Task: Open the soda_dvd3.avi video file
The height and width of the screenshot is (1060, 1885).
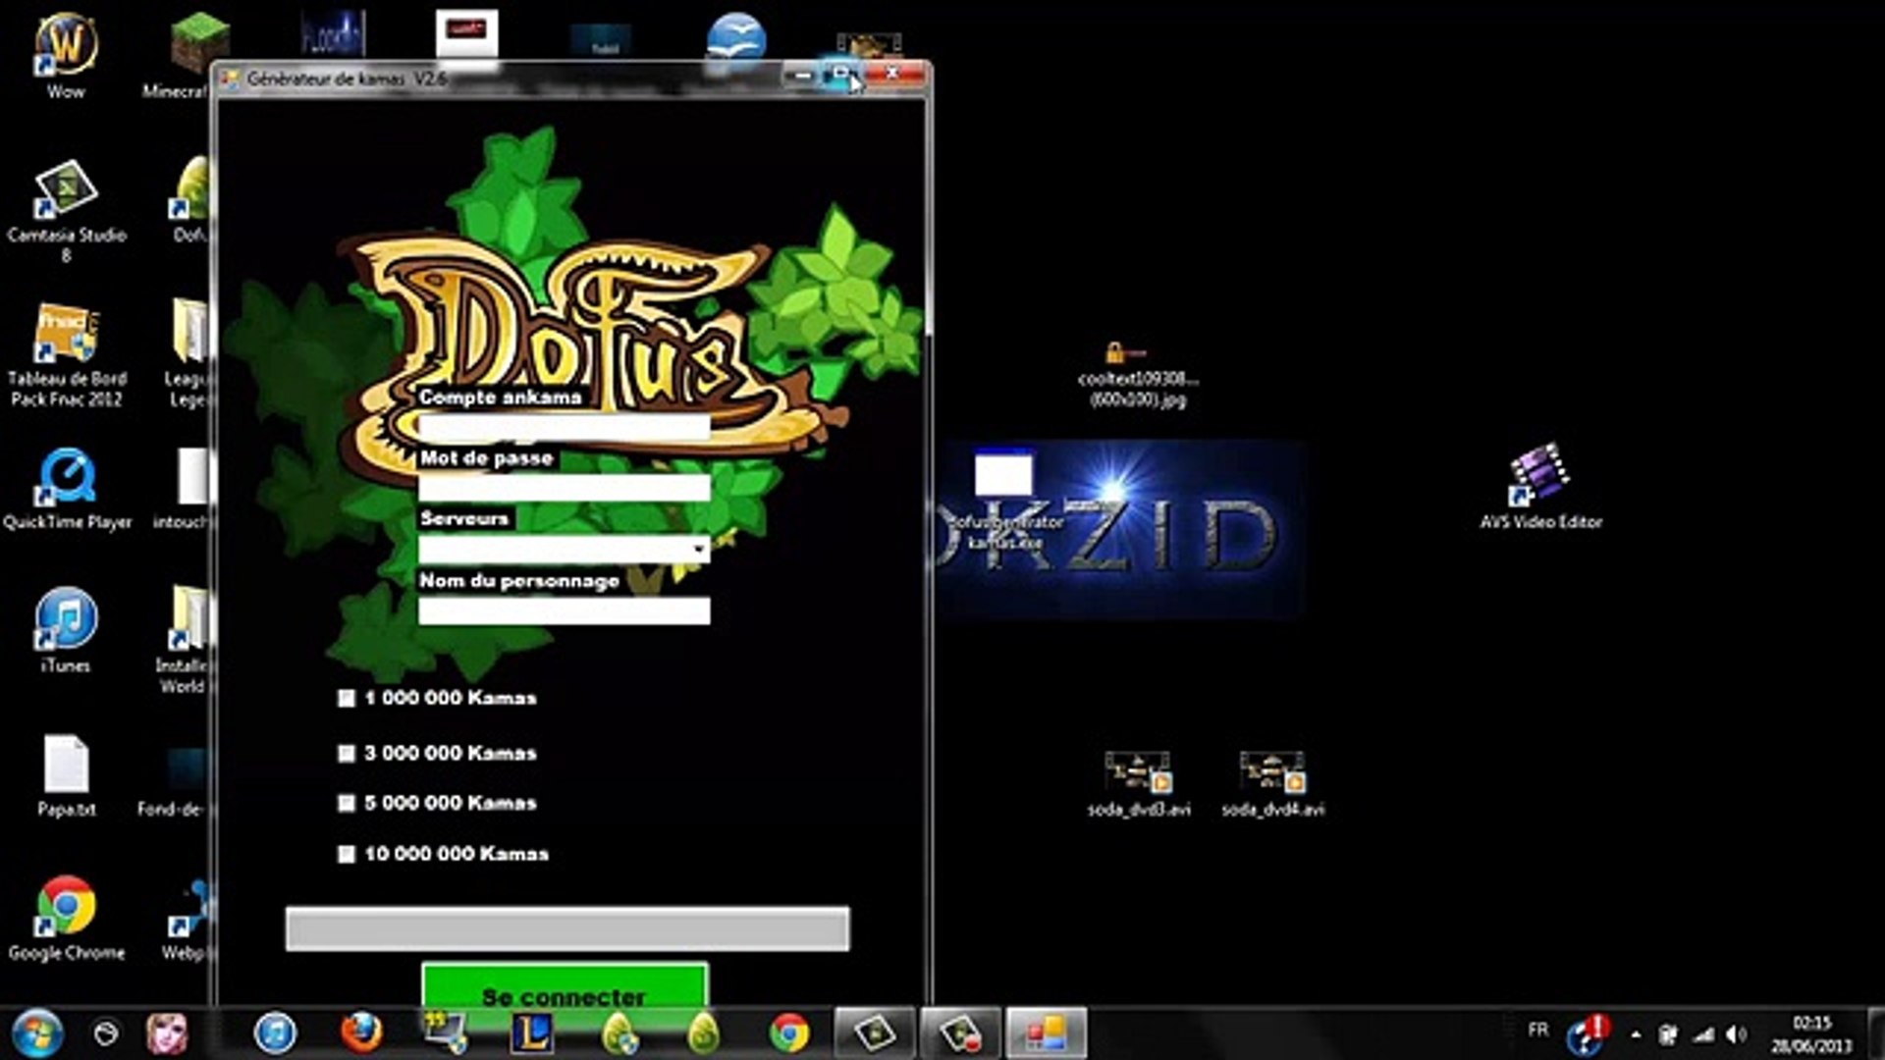Action: pyautogui.click(x=1138, y=783)
